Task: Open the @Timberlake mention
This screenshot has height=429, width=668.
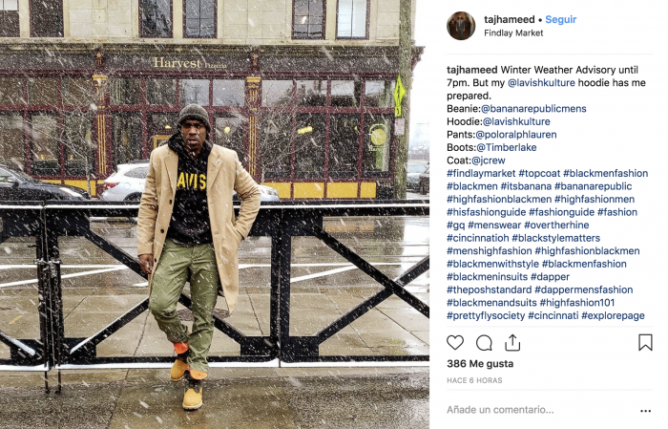Action: click(506, 147)
